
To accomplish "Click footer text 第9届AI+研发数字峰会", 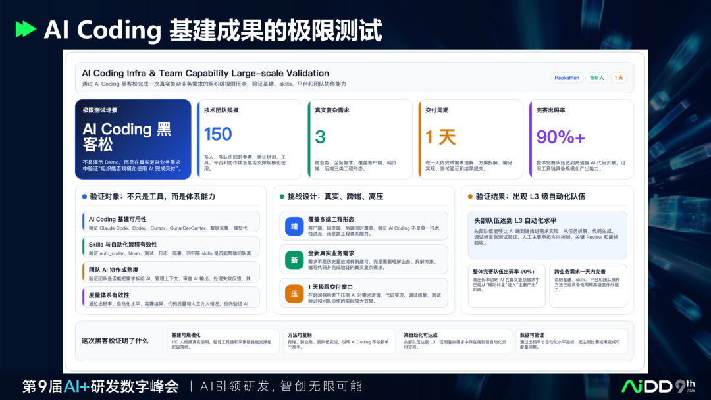I will pyautogui.click(x=101, y=386).
